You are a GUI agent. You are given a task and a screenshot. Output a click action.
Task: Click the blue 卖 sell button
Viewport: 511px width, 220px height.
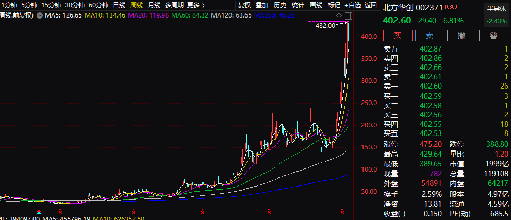pyautogui.click(x=430, y=36)
